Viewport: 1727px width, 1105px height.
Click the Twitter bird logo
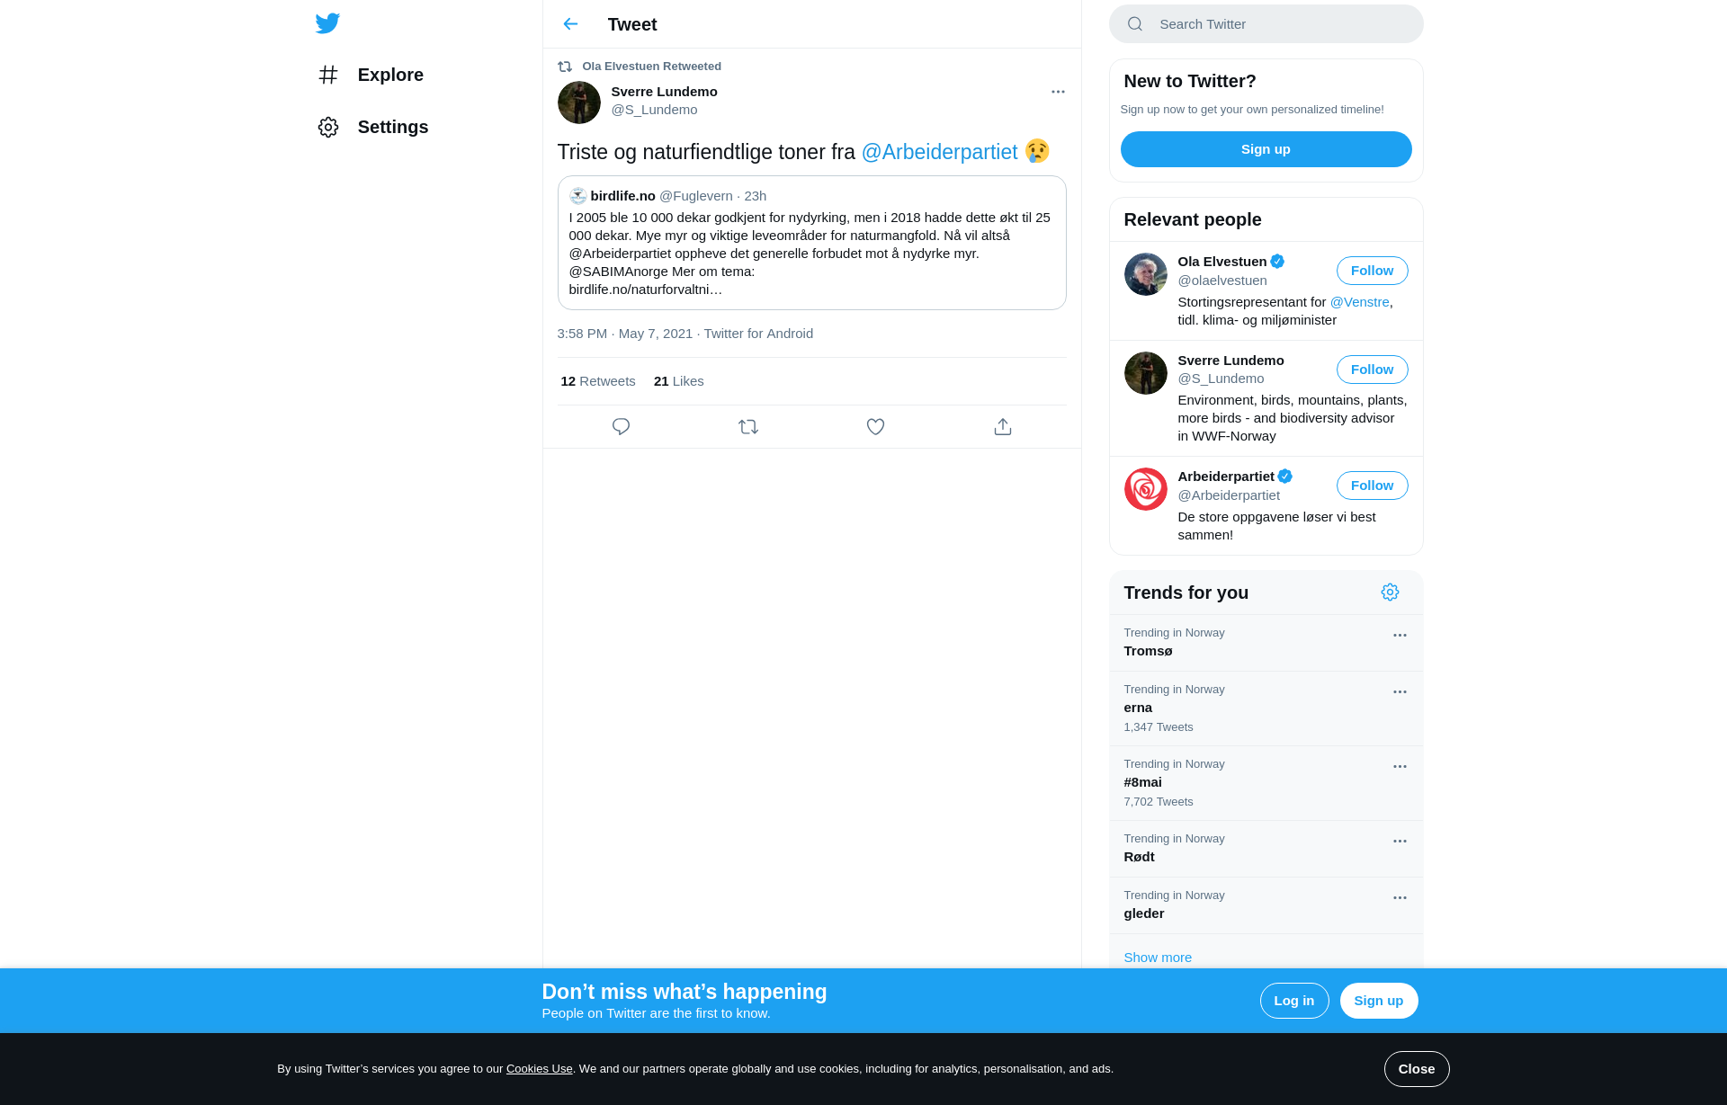327,23
